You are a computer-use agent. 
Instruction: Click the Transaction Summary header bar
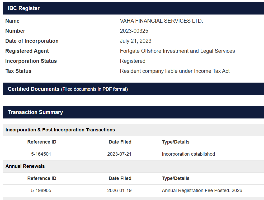coord(133,112)
